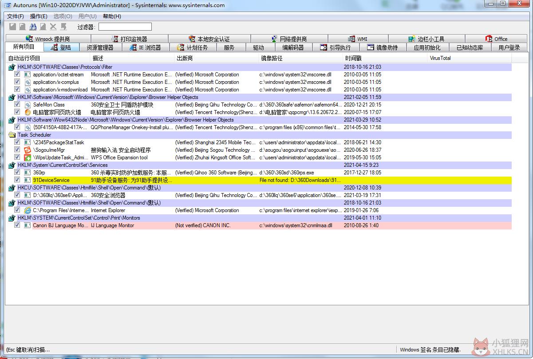Click the Task Scheduler folder icon
Image resolution: width=533 pixels, height=359 pixels.
pos(12,135)
